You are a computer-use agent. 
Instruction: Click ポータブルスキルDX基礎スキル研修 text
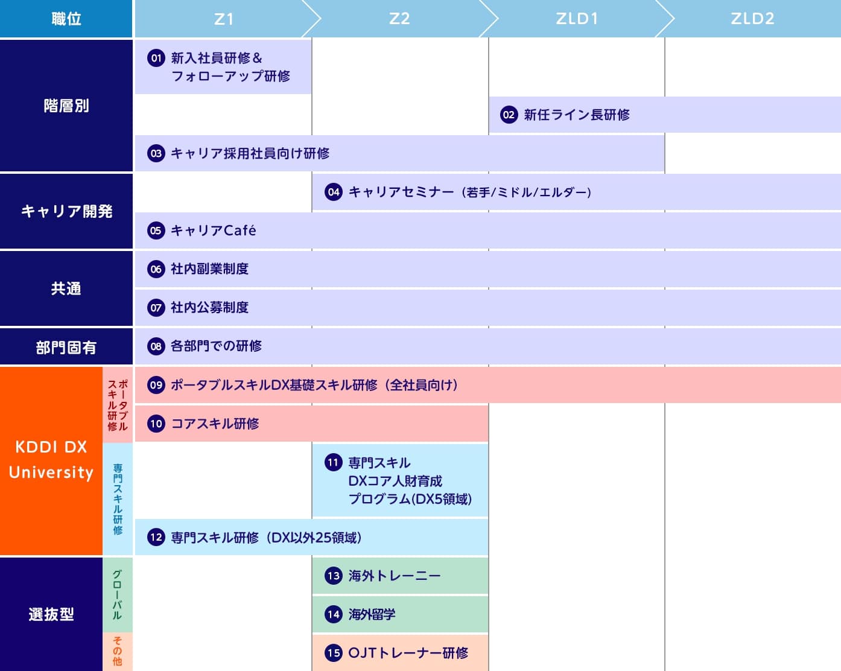[x=314, y=385]
